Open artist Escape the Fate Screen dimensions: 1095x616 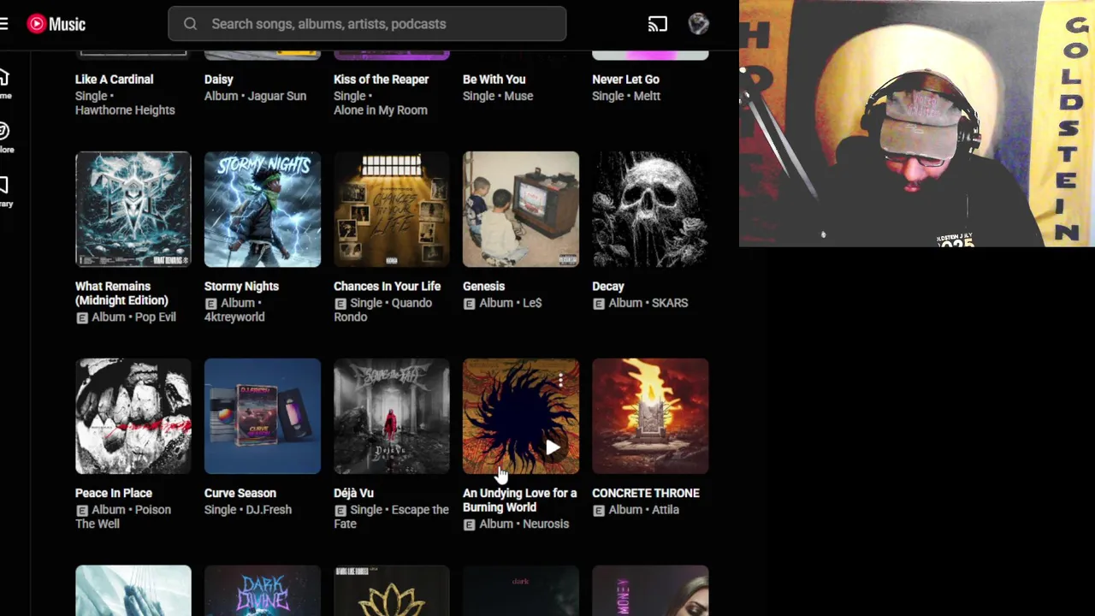[x=391, y=517]
